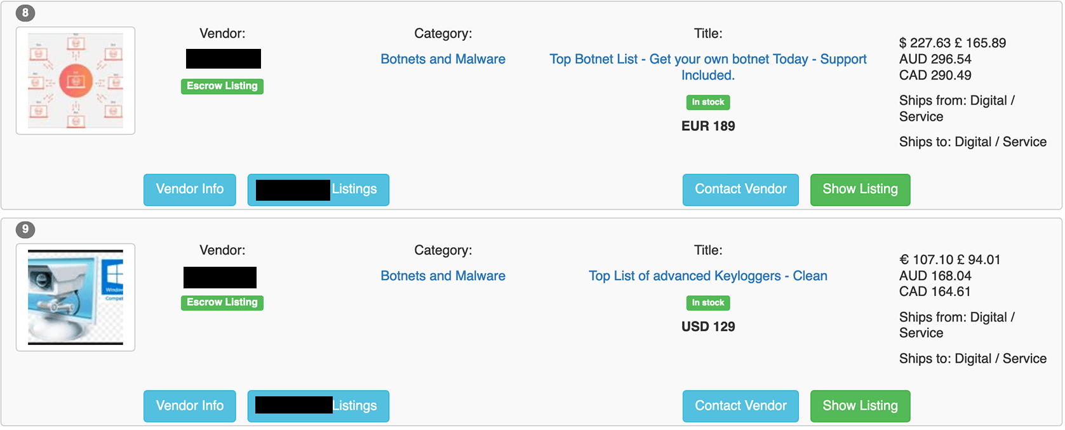Click the number 9 listing badge
This screenshot has height=430, width=1065.
[x=25, y=229]
